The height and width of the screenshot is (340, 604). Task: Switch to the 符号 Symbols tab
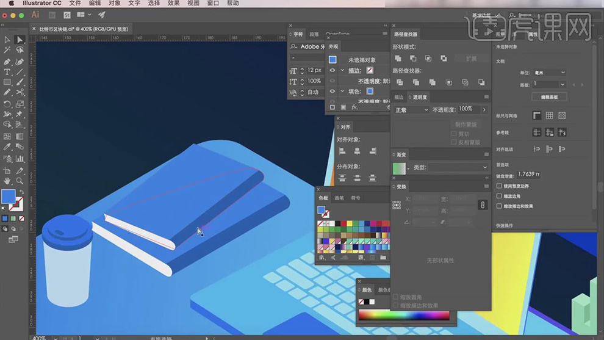[356, 198]
